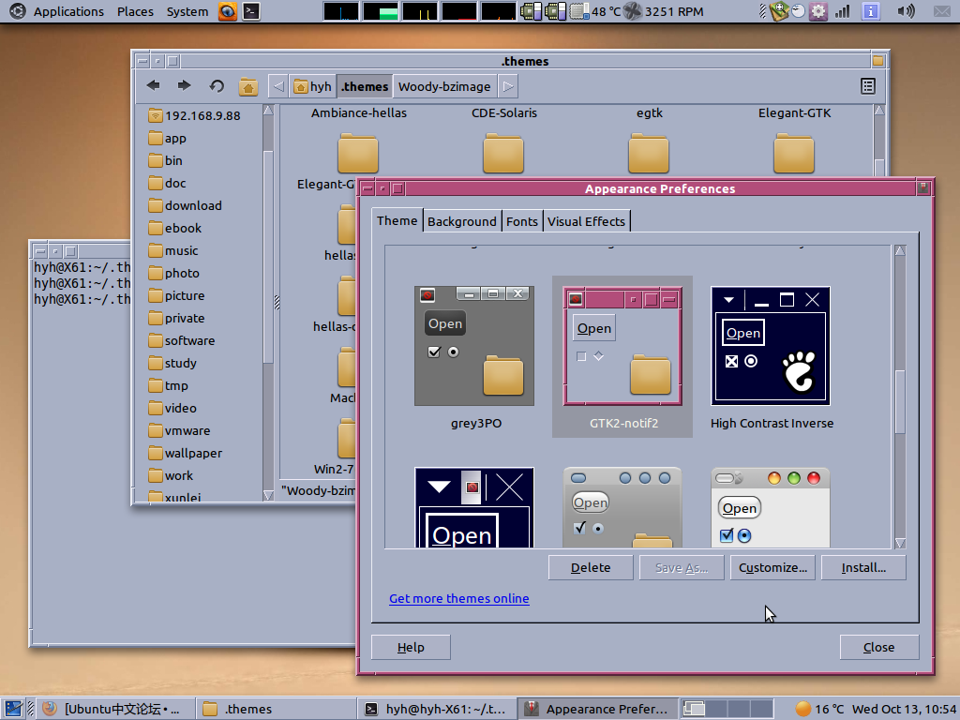Click the settings gear tray icon
The image size is (960, 720).
pos(817,11)
